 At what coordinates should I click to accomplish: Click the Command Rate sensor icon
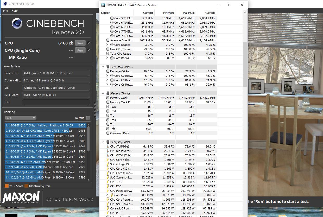tap(108, 133)
